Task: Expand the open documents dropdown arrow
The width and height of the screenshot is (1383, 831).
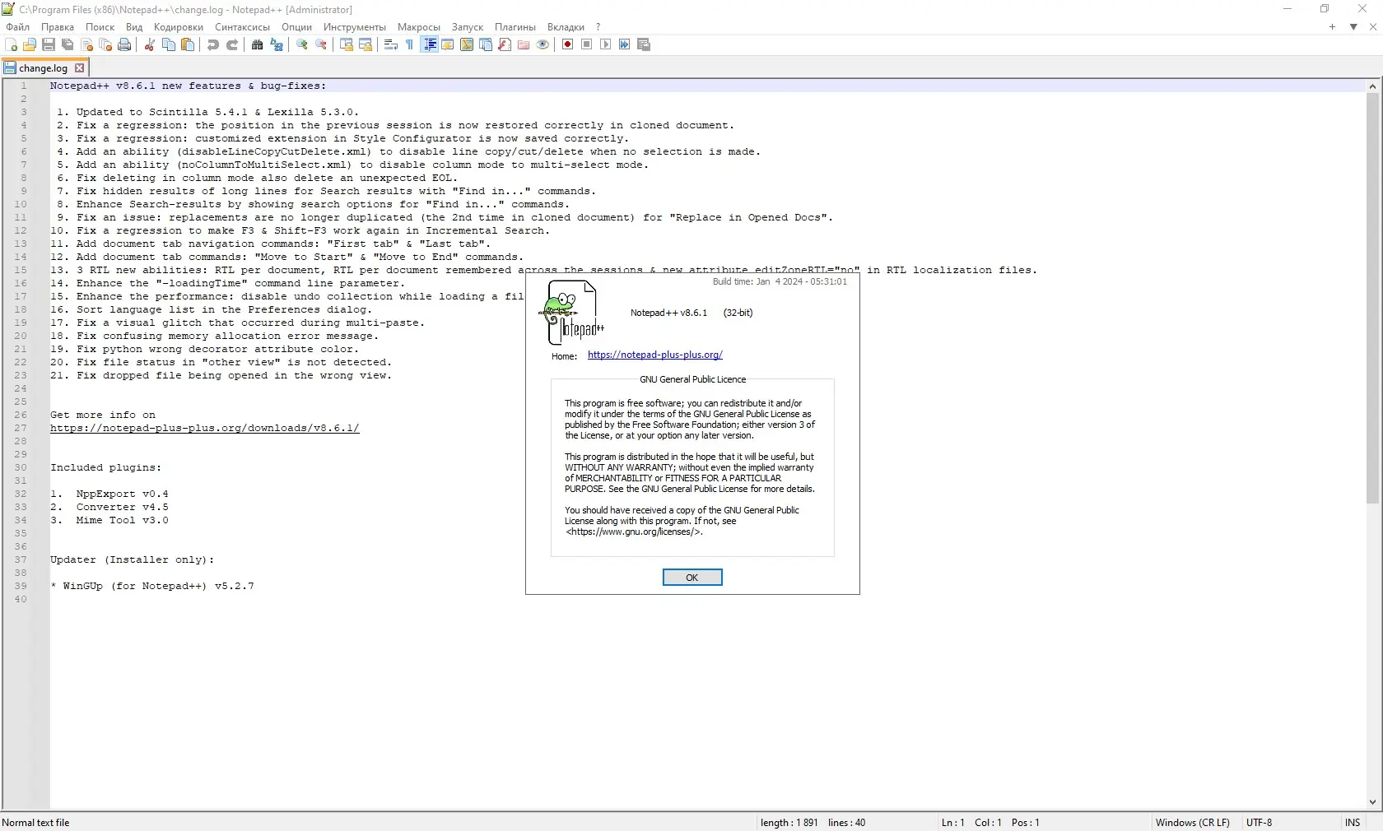Action: tap(1353, 27)
